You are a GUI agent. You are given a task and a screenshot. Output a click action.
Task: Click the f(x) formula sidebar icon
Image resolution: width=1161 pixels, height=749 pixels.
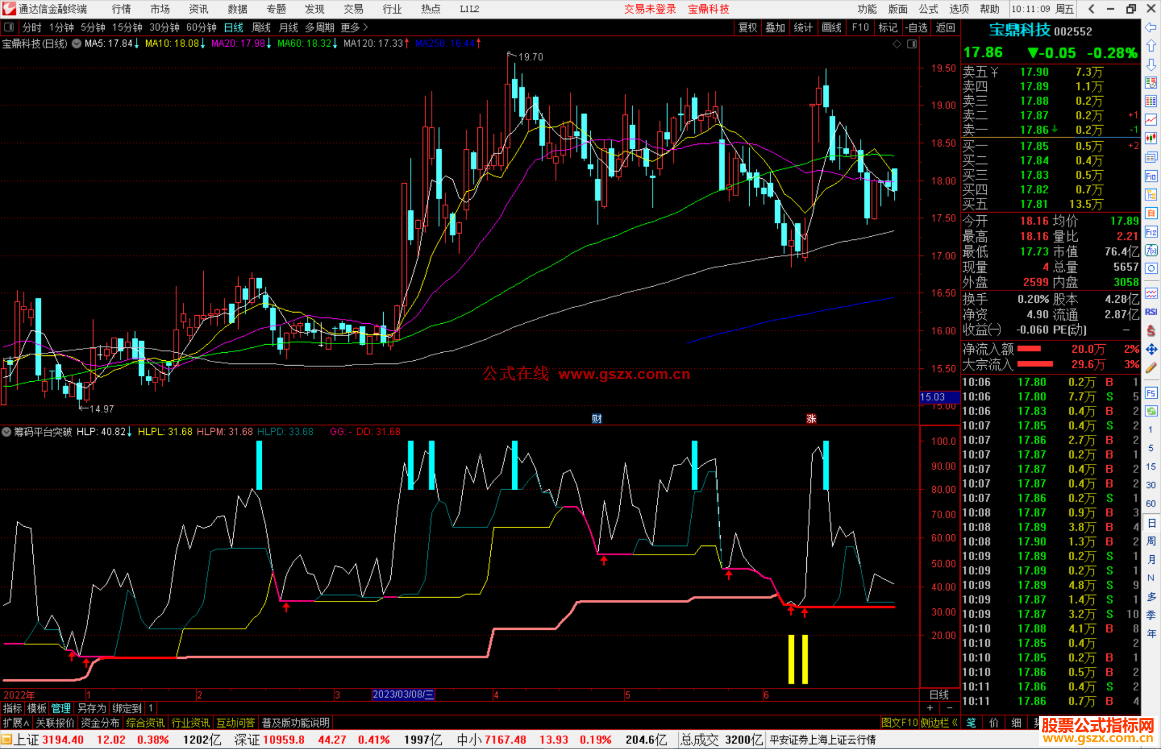pos(1151,250)
